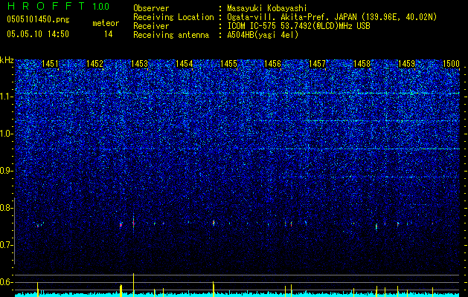Click the antenna value A504HB(yagi 4el)
468x297 pixels.
(x=263, y=35)
